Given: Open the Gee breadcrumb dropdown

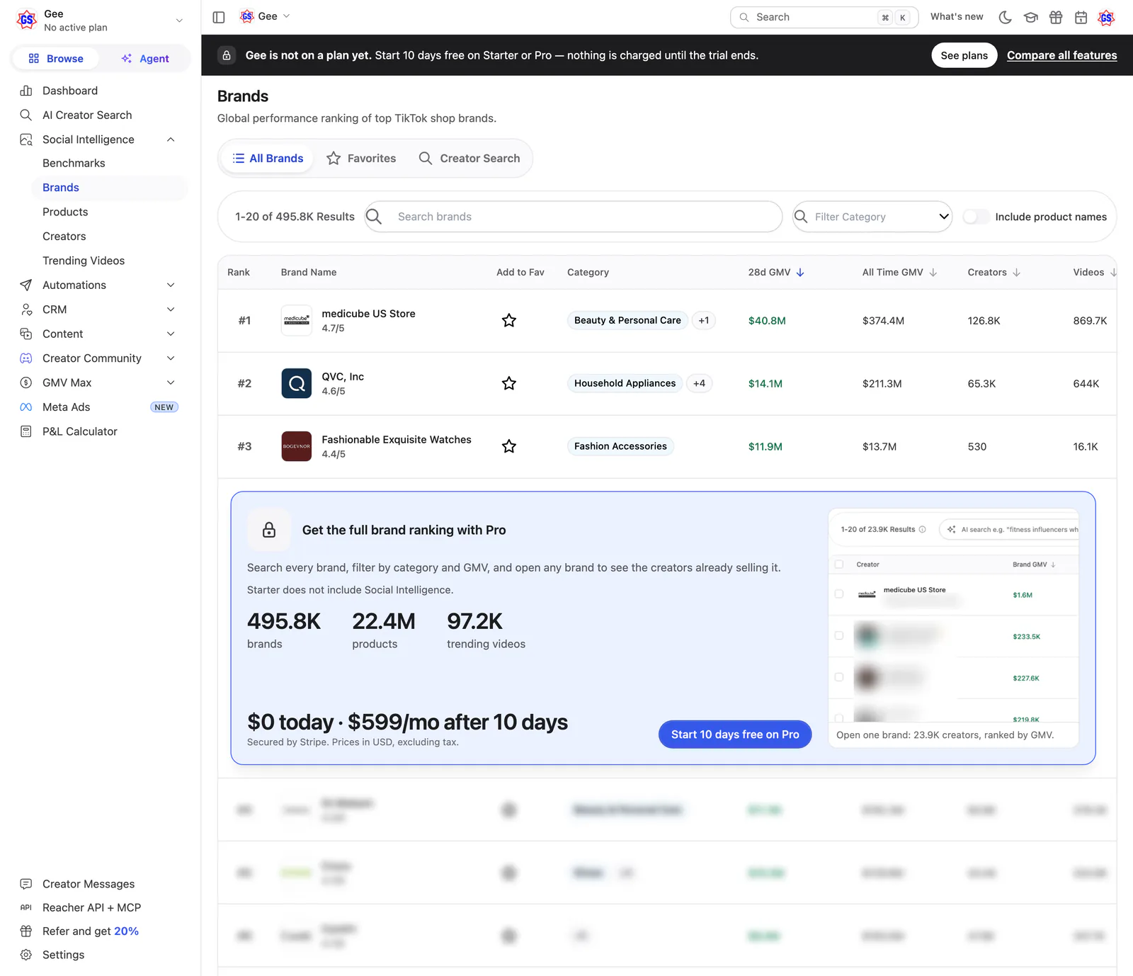Looking at the screenshot, I should 266,16.
